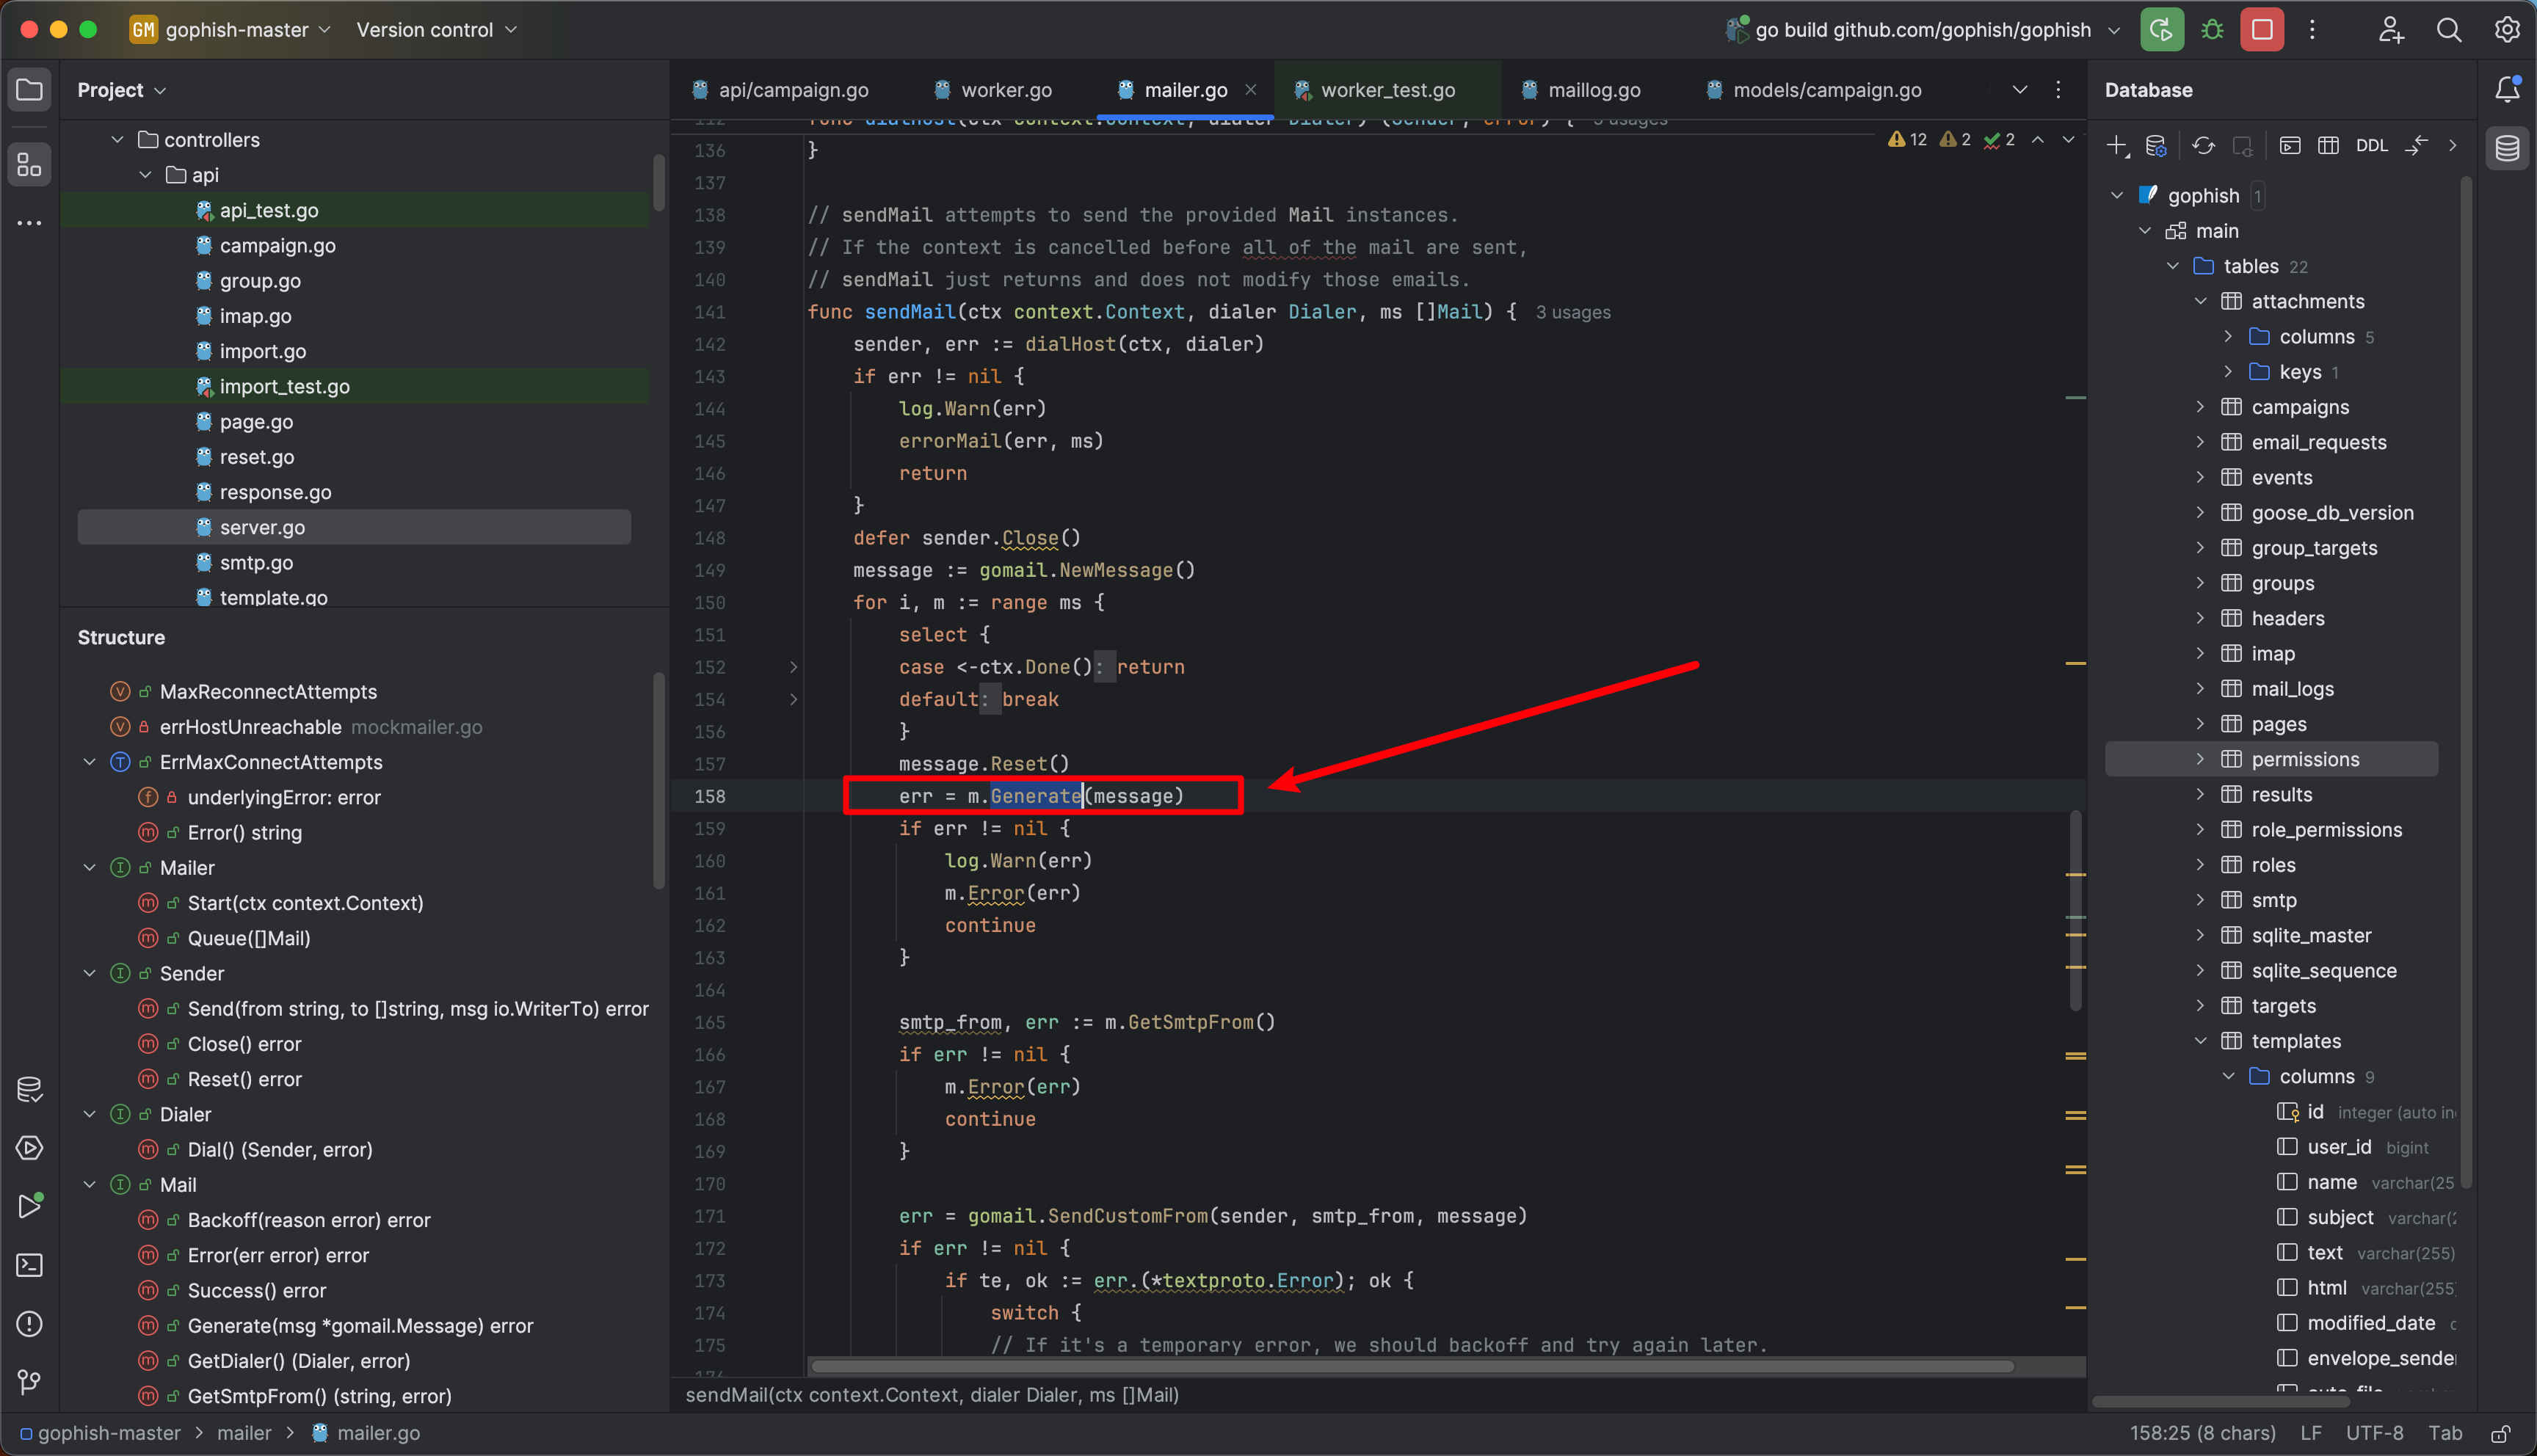Viewport: 2537px width, 1456px height.
Task: Open the Services tool window icon
Action: (30, 1148)
